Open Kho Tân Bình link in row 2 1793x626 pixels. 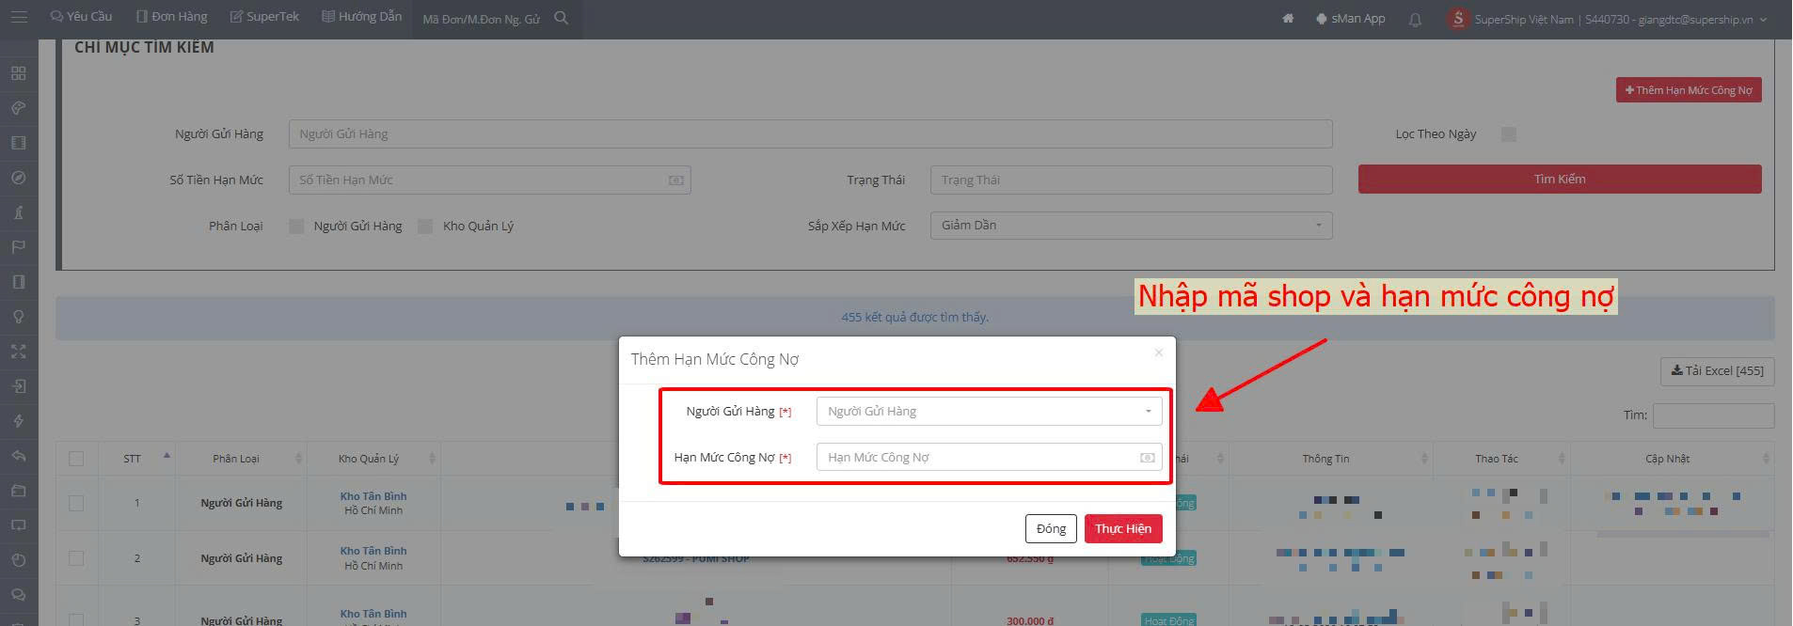373,551
